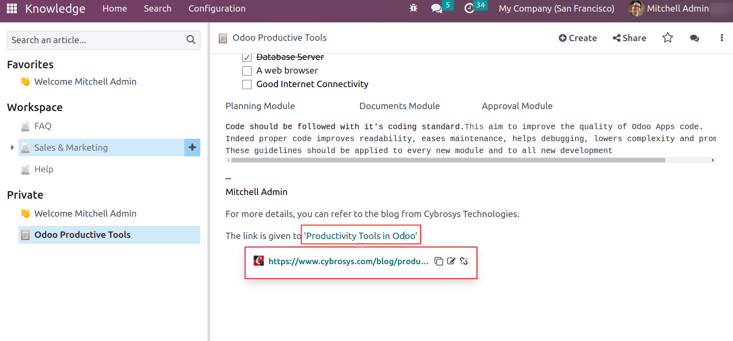Click the search magnifier icon
This screenshot has width=733, height=341.
pos(191,40)
